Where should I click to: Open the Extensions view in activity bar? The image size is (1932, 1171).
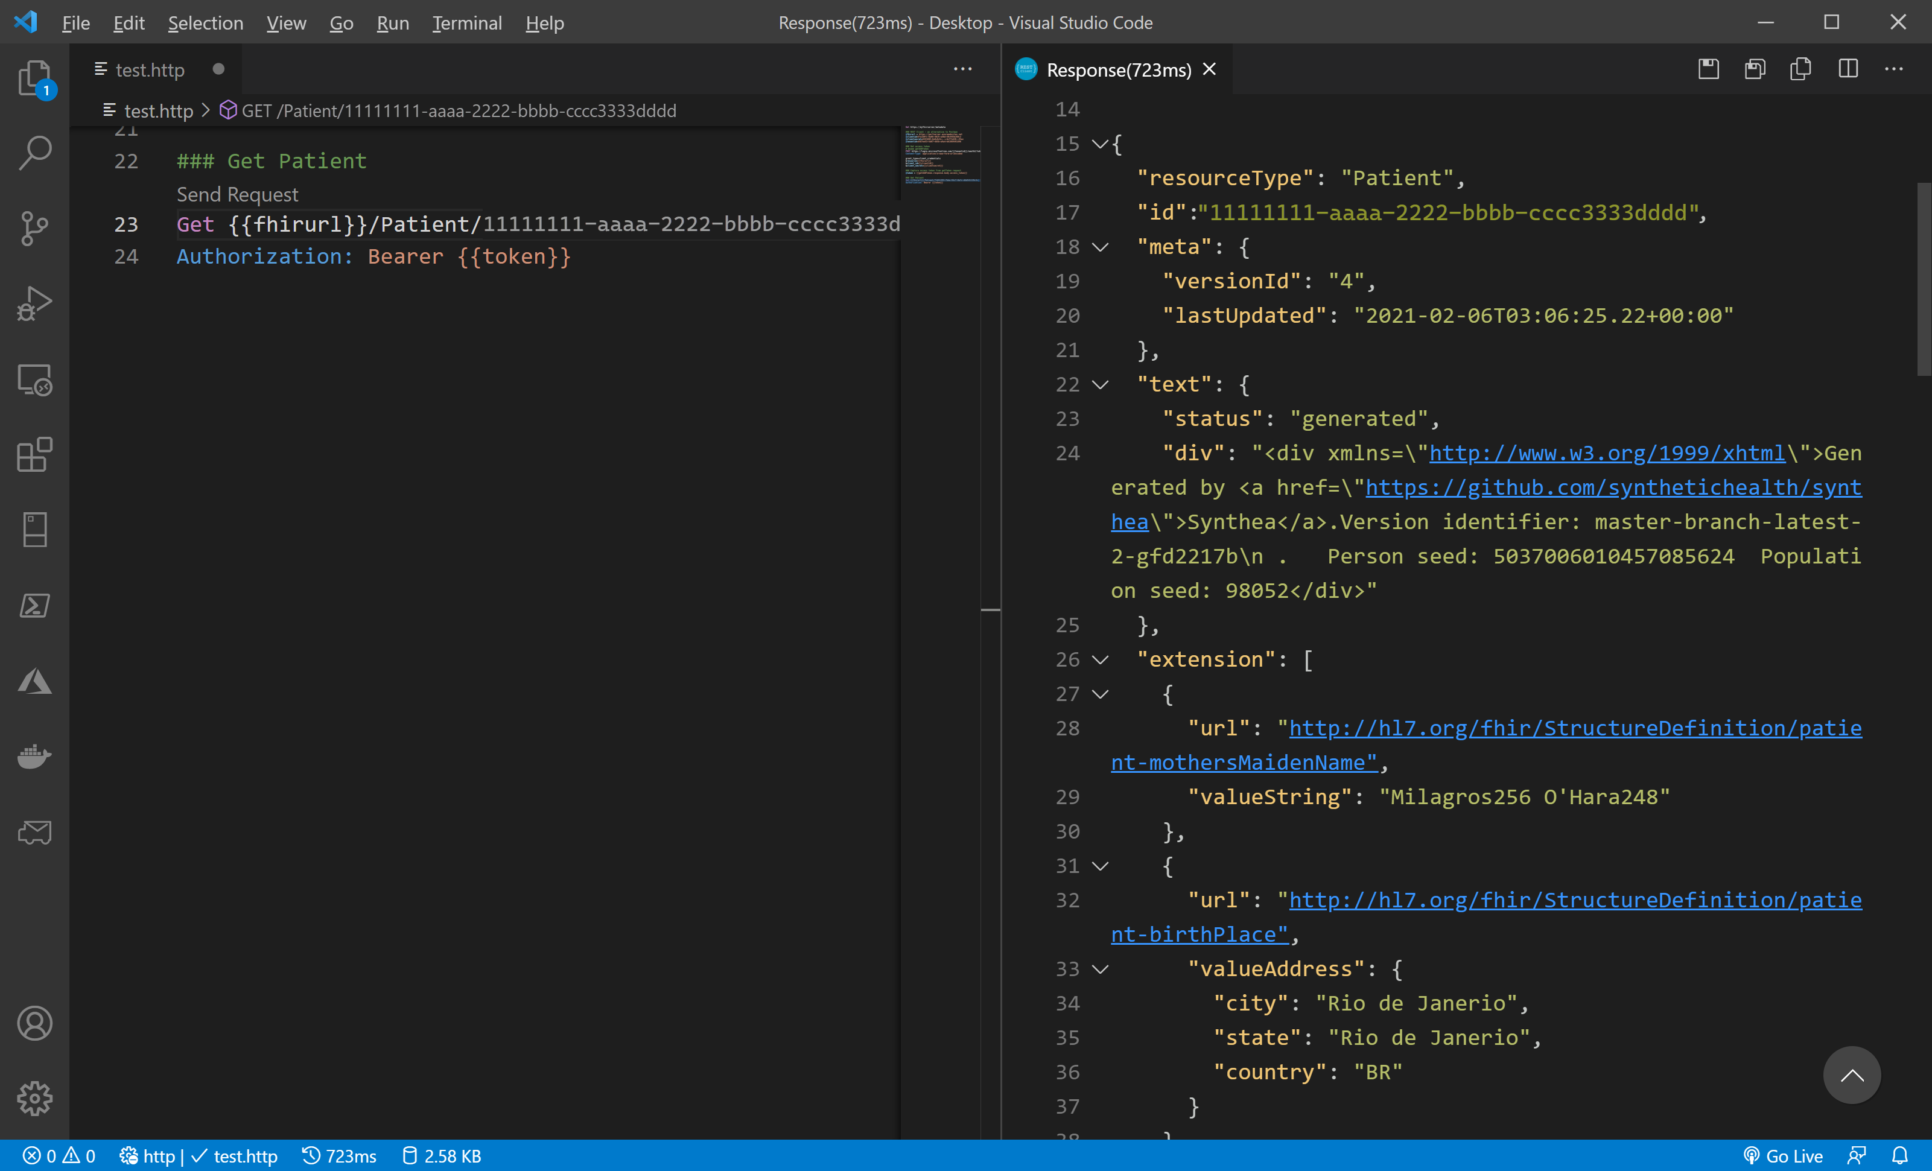(34, 455)
